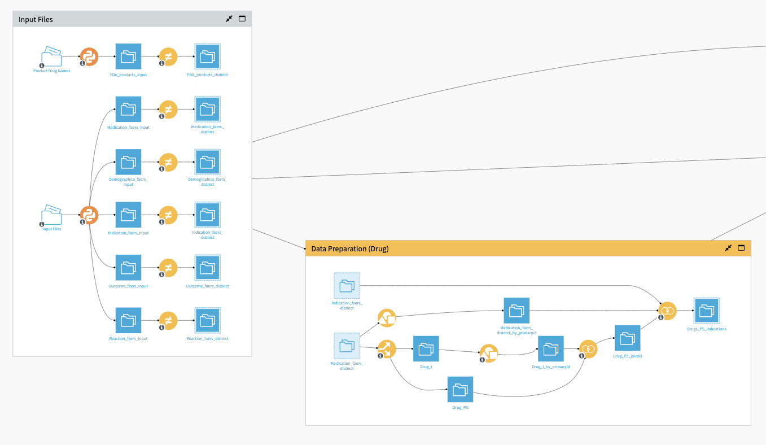Open the Python recipe after the Input Files folder

(89, 215)
